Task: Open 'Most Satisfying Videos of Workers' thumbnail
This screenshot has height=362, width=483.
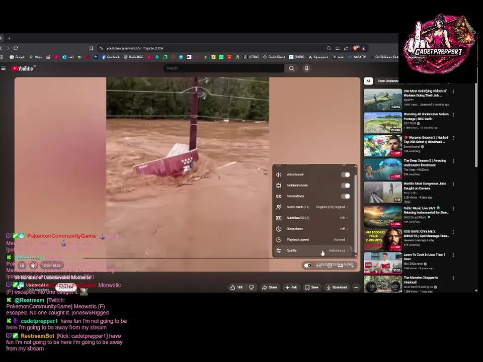Action: (383, 100)
